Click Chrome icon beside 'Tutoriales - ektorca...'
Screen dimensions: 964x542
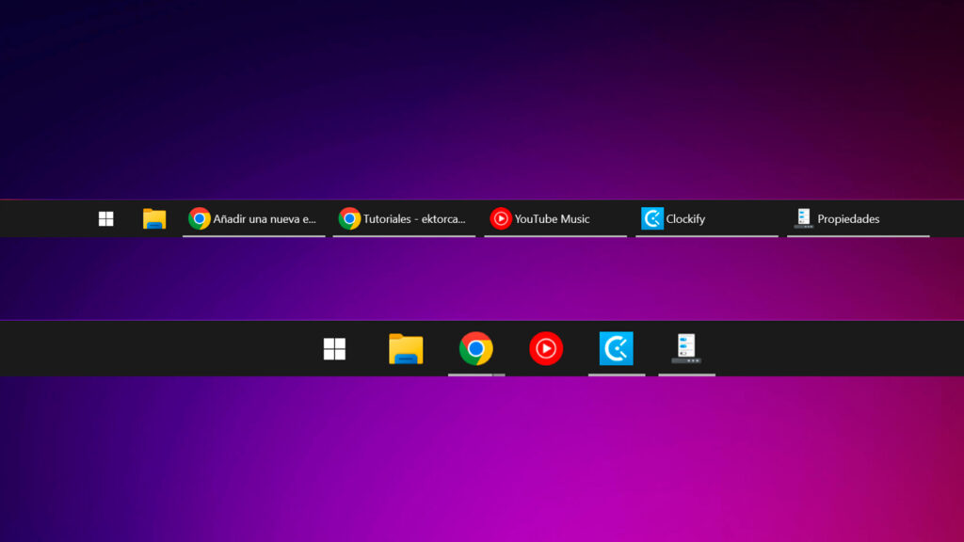click(349, 218)
